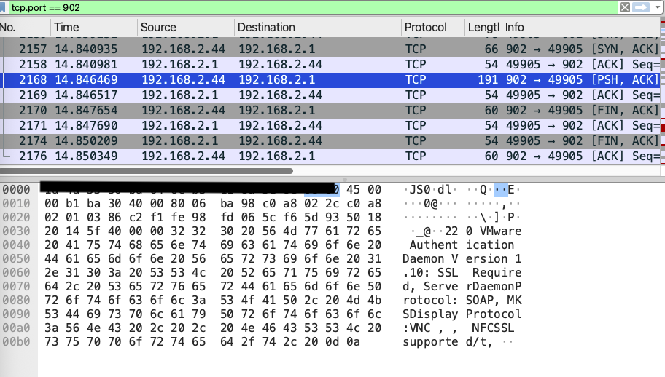Select packet 2170 FIN, ACK row
Viewport: 665px width, 377px height.
coord(330,110)
